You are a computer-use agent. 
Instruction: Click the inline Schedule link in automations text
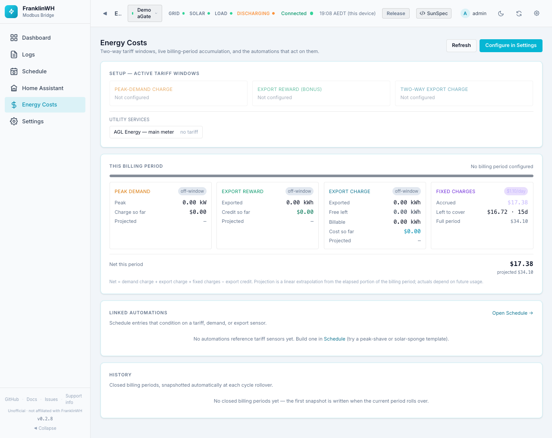[x=335, y=339]
